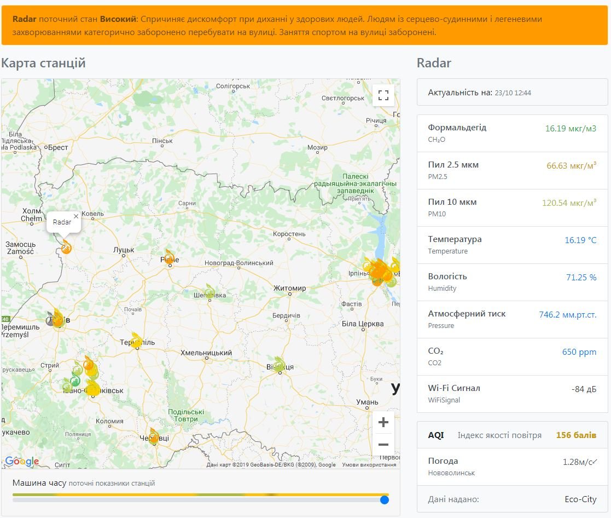
Task: Zoom out on the map
Action: pos(383,445)
